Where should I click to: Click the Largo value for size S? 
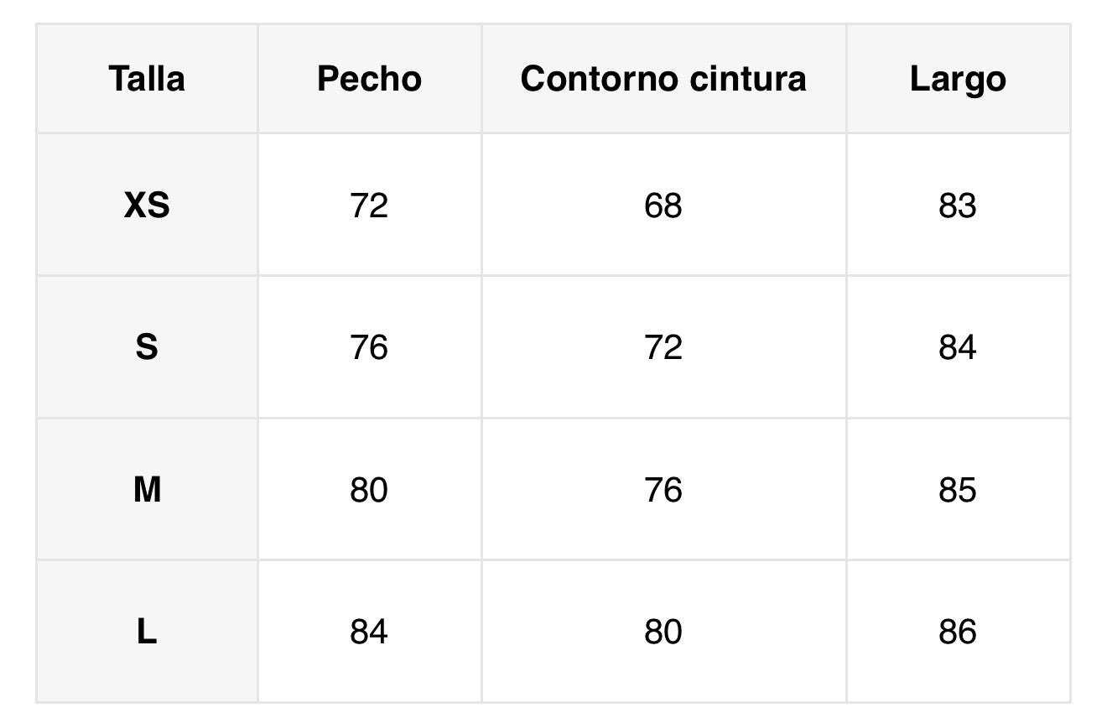point(958,347)
